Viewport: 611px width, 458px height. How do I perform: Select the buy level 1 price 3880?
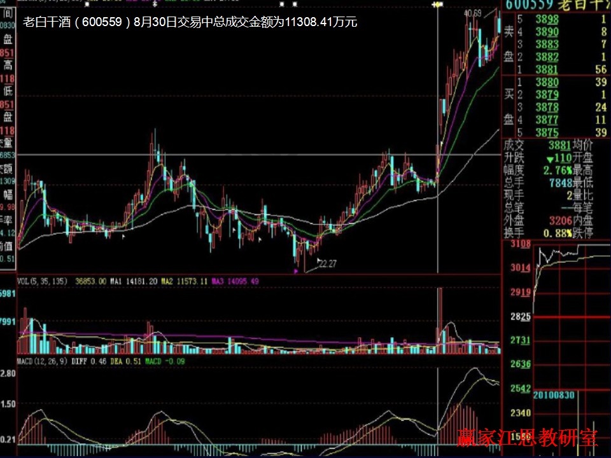547,82
